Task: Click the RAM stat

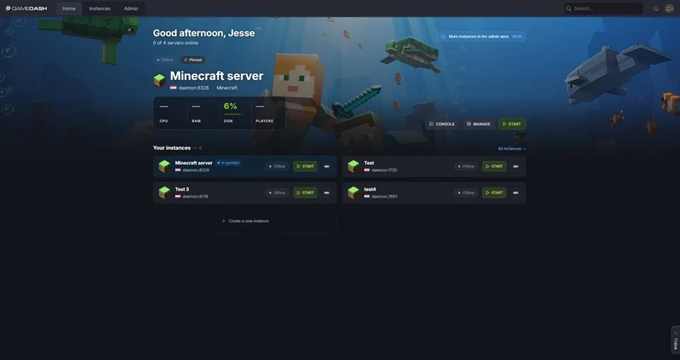Action: [x=203, y=113]
